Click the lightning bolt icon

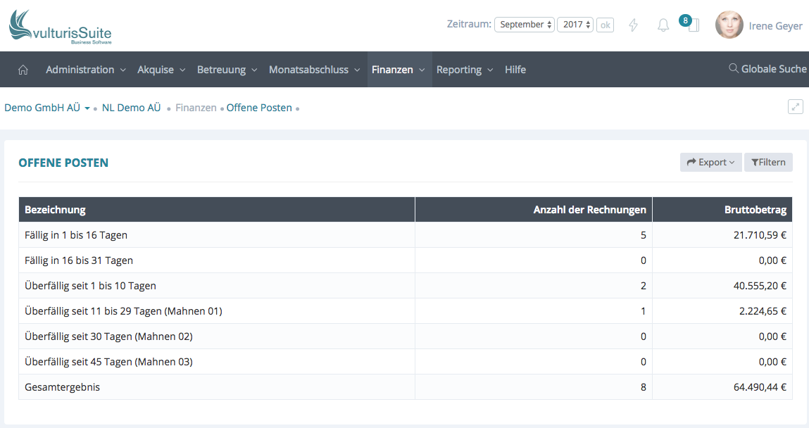[633, 25]
